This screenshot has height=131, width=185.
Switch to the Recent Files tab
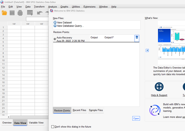79,110
